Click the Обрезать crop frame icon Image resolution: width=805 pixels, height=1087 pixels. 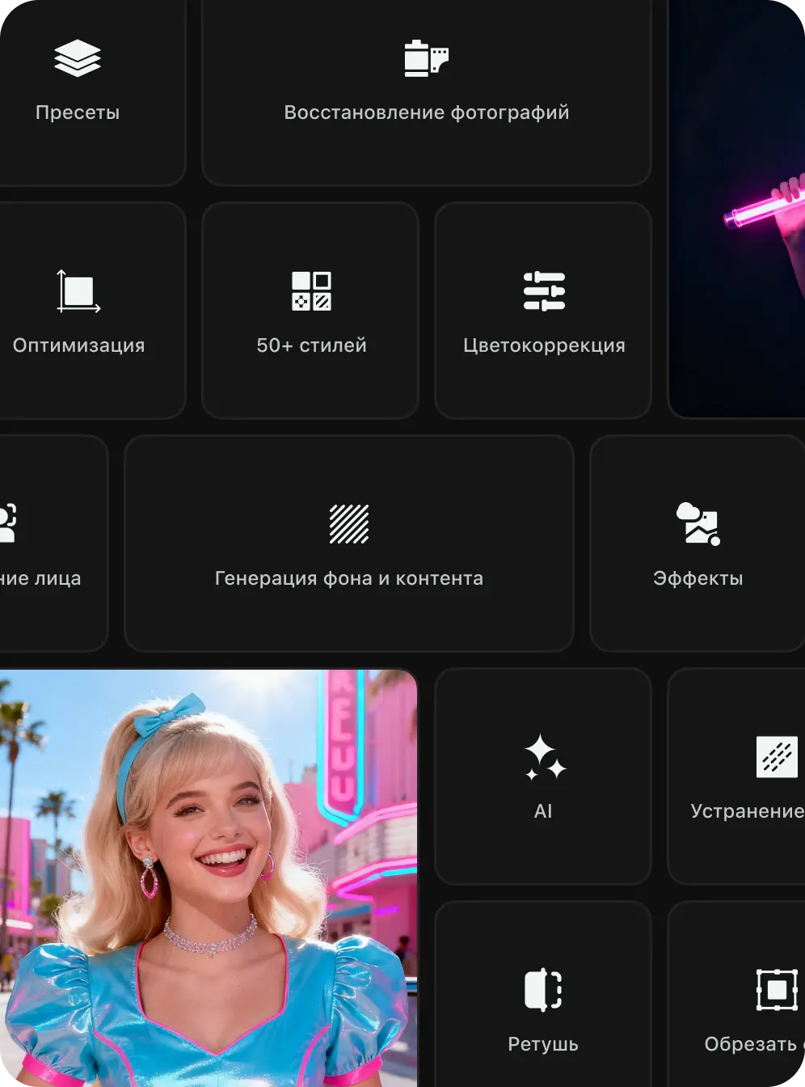(776, 990)
